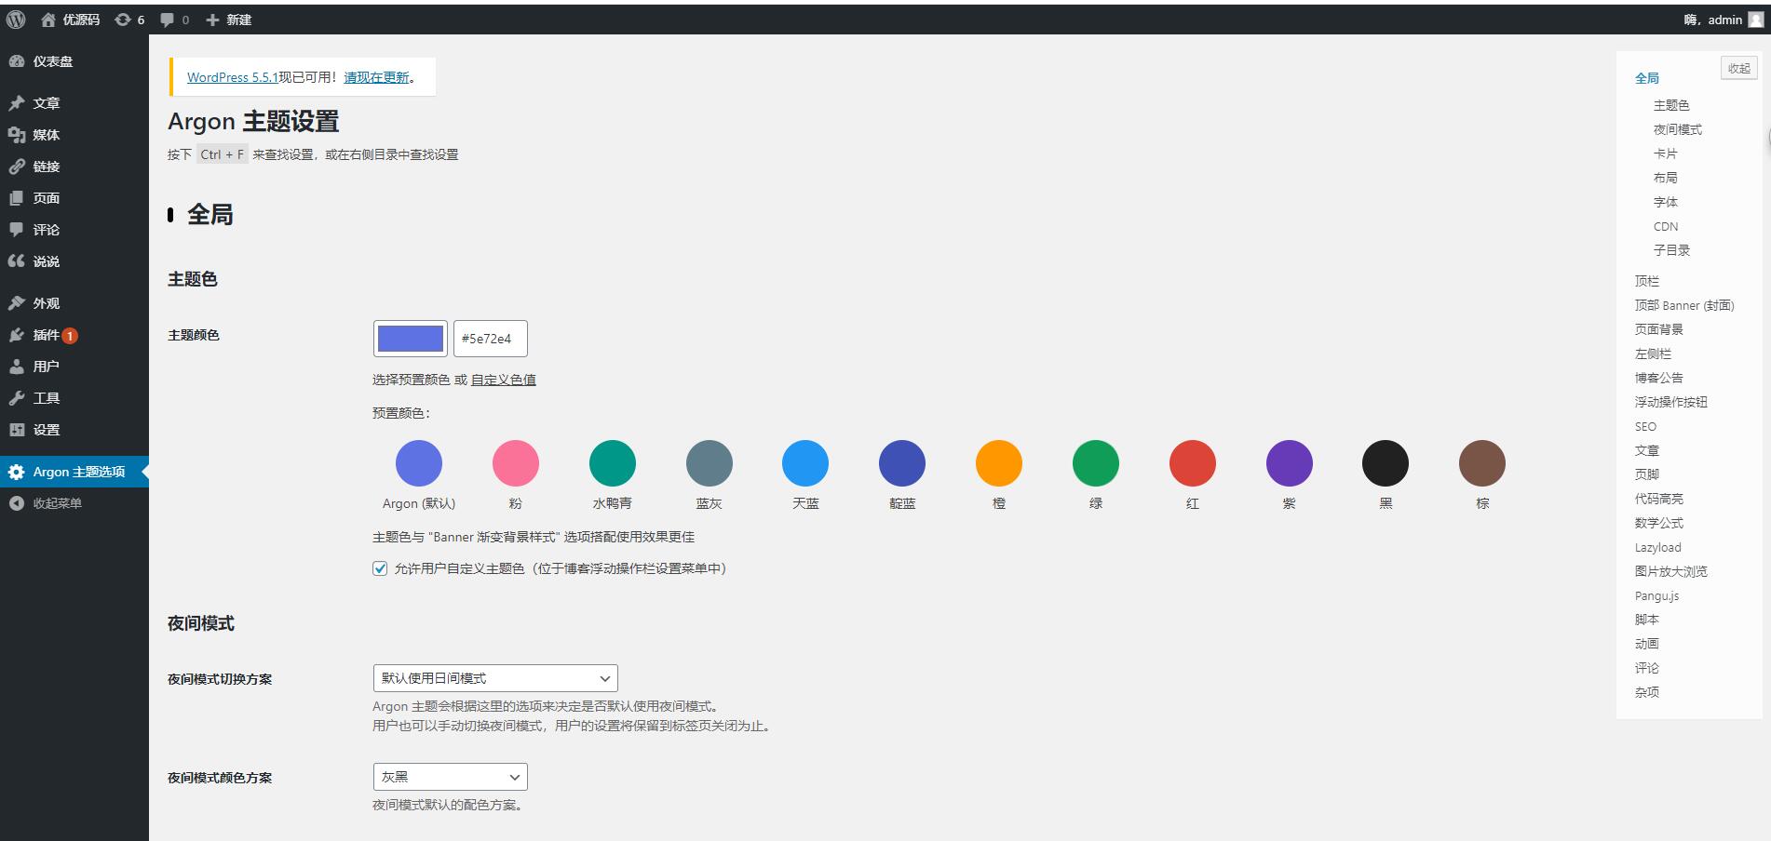The width and height of the screenshot is (1771, 841).
Task: Open the Media (媒体) sidebar item
Action: click(46, 135)
